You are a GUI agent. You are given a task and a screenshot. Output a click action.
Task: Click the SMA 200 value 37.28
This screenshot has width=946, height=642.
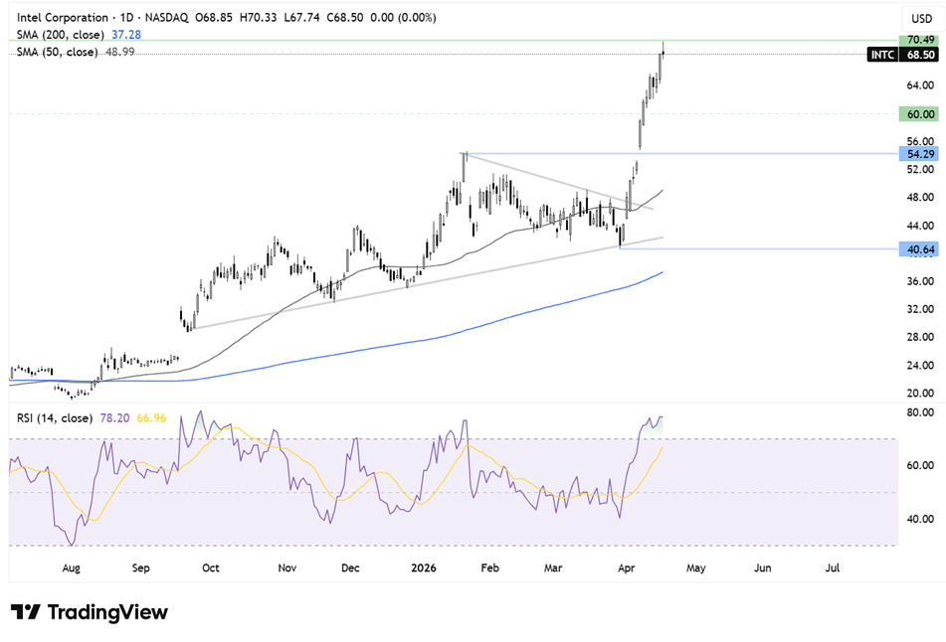(126, 35)
